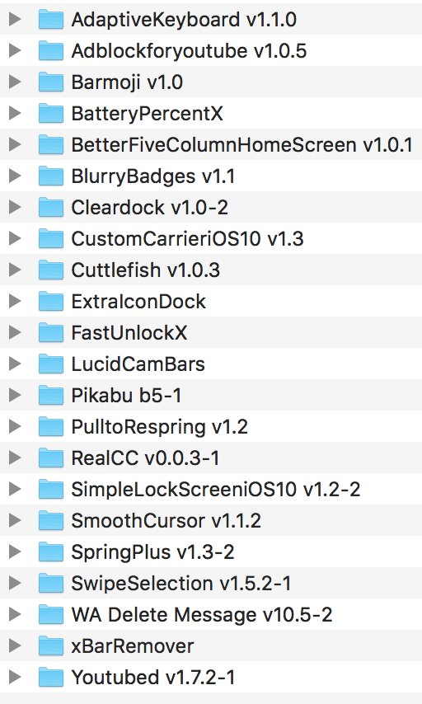Image resolution: width=422 pixels, height=704 pixels.
Task: Expand the Pikabu b5-1 disclosure triangle
Action: (16, 395)
